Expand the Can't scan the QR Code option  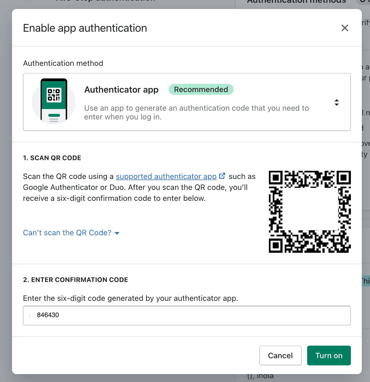pyautogui.click(x=71, y=233)
